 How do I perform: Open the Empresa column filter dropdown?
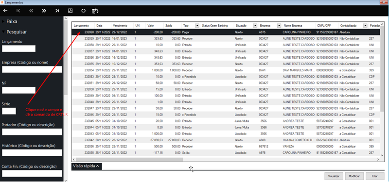[x=279, y=26]
